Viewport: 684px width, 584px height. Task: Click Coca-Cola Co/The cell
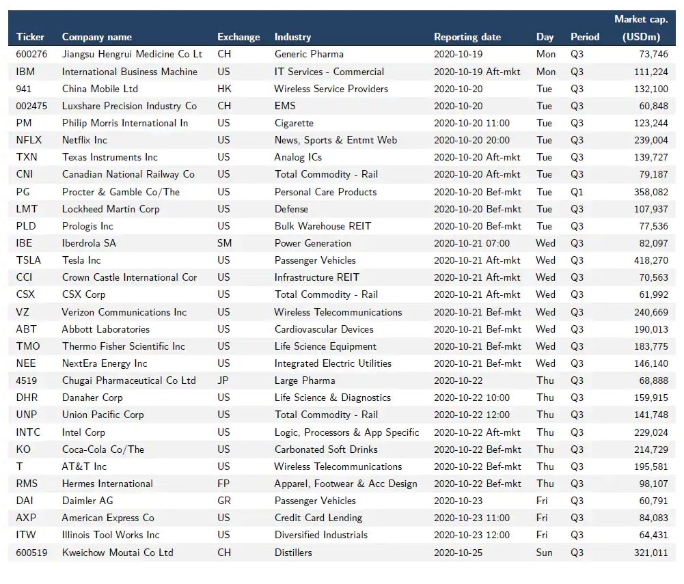103,449
